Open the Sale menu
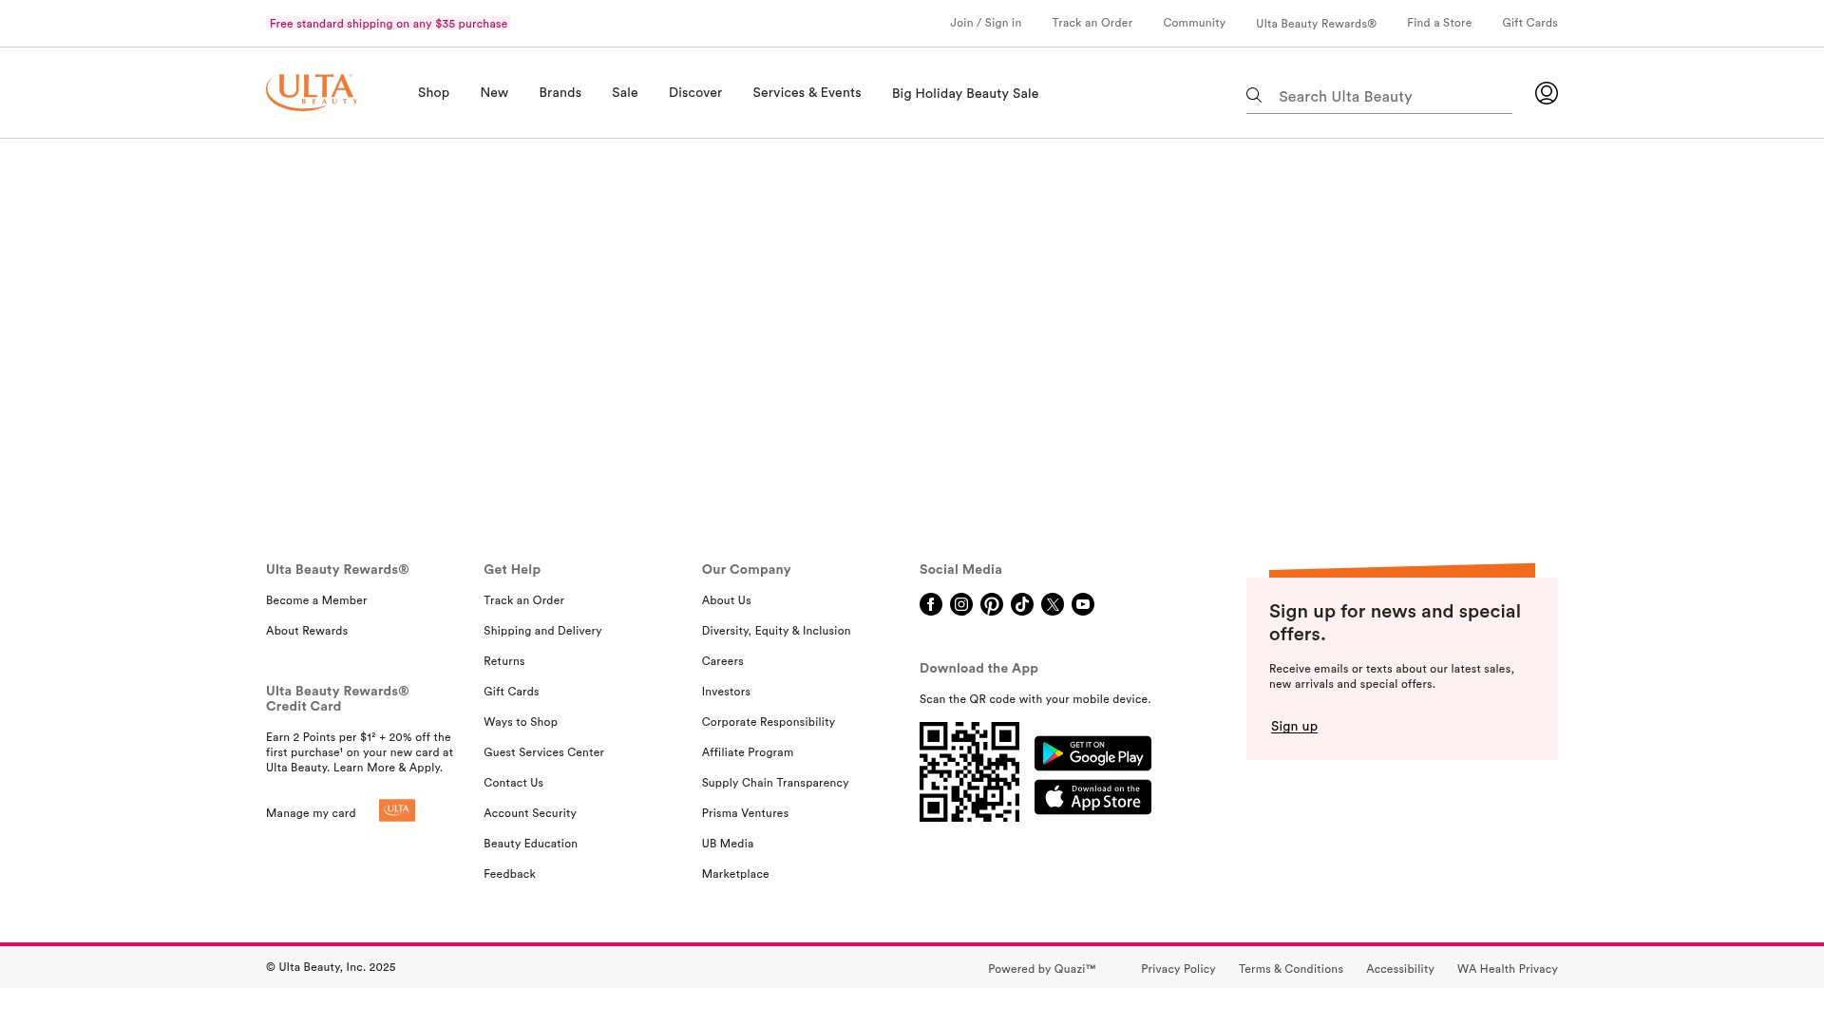 tap(625, 92)
